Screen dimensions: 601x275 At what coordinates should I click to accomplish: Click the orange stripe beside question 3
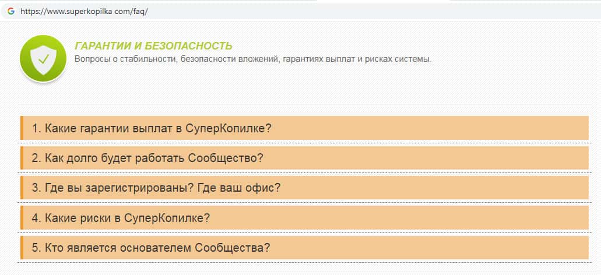point(22,188)
